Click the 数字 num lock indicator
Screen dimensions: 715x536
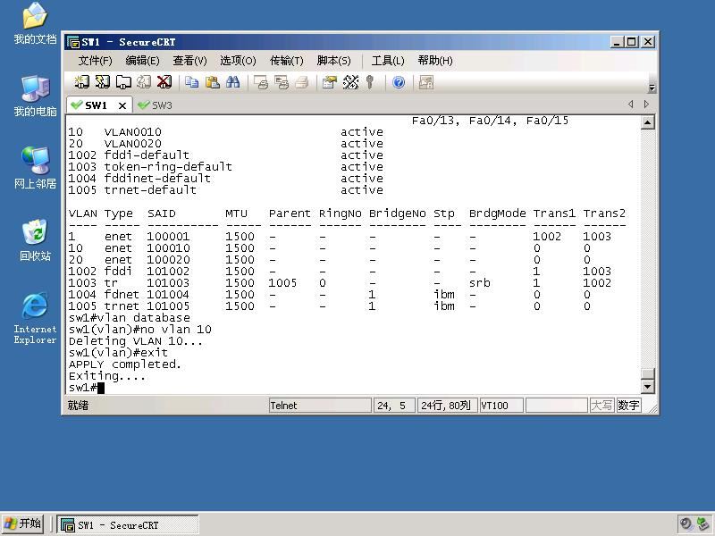[x=628, y=406]
